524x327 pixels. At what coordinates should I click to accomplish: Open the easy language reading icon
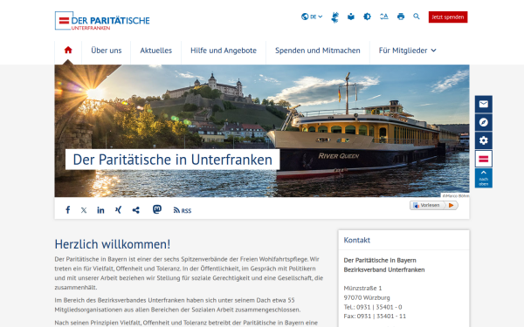pyautogui.click(x=350, y=17)
